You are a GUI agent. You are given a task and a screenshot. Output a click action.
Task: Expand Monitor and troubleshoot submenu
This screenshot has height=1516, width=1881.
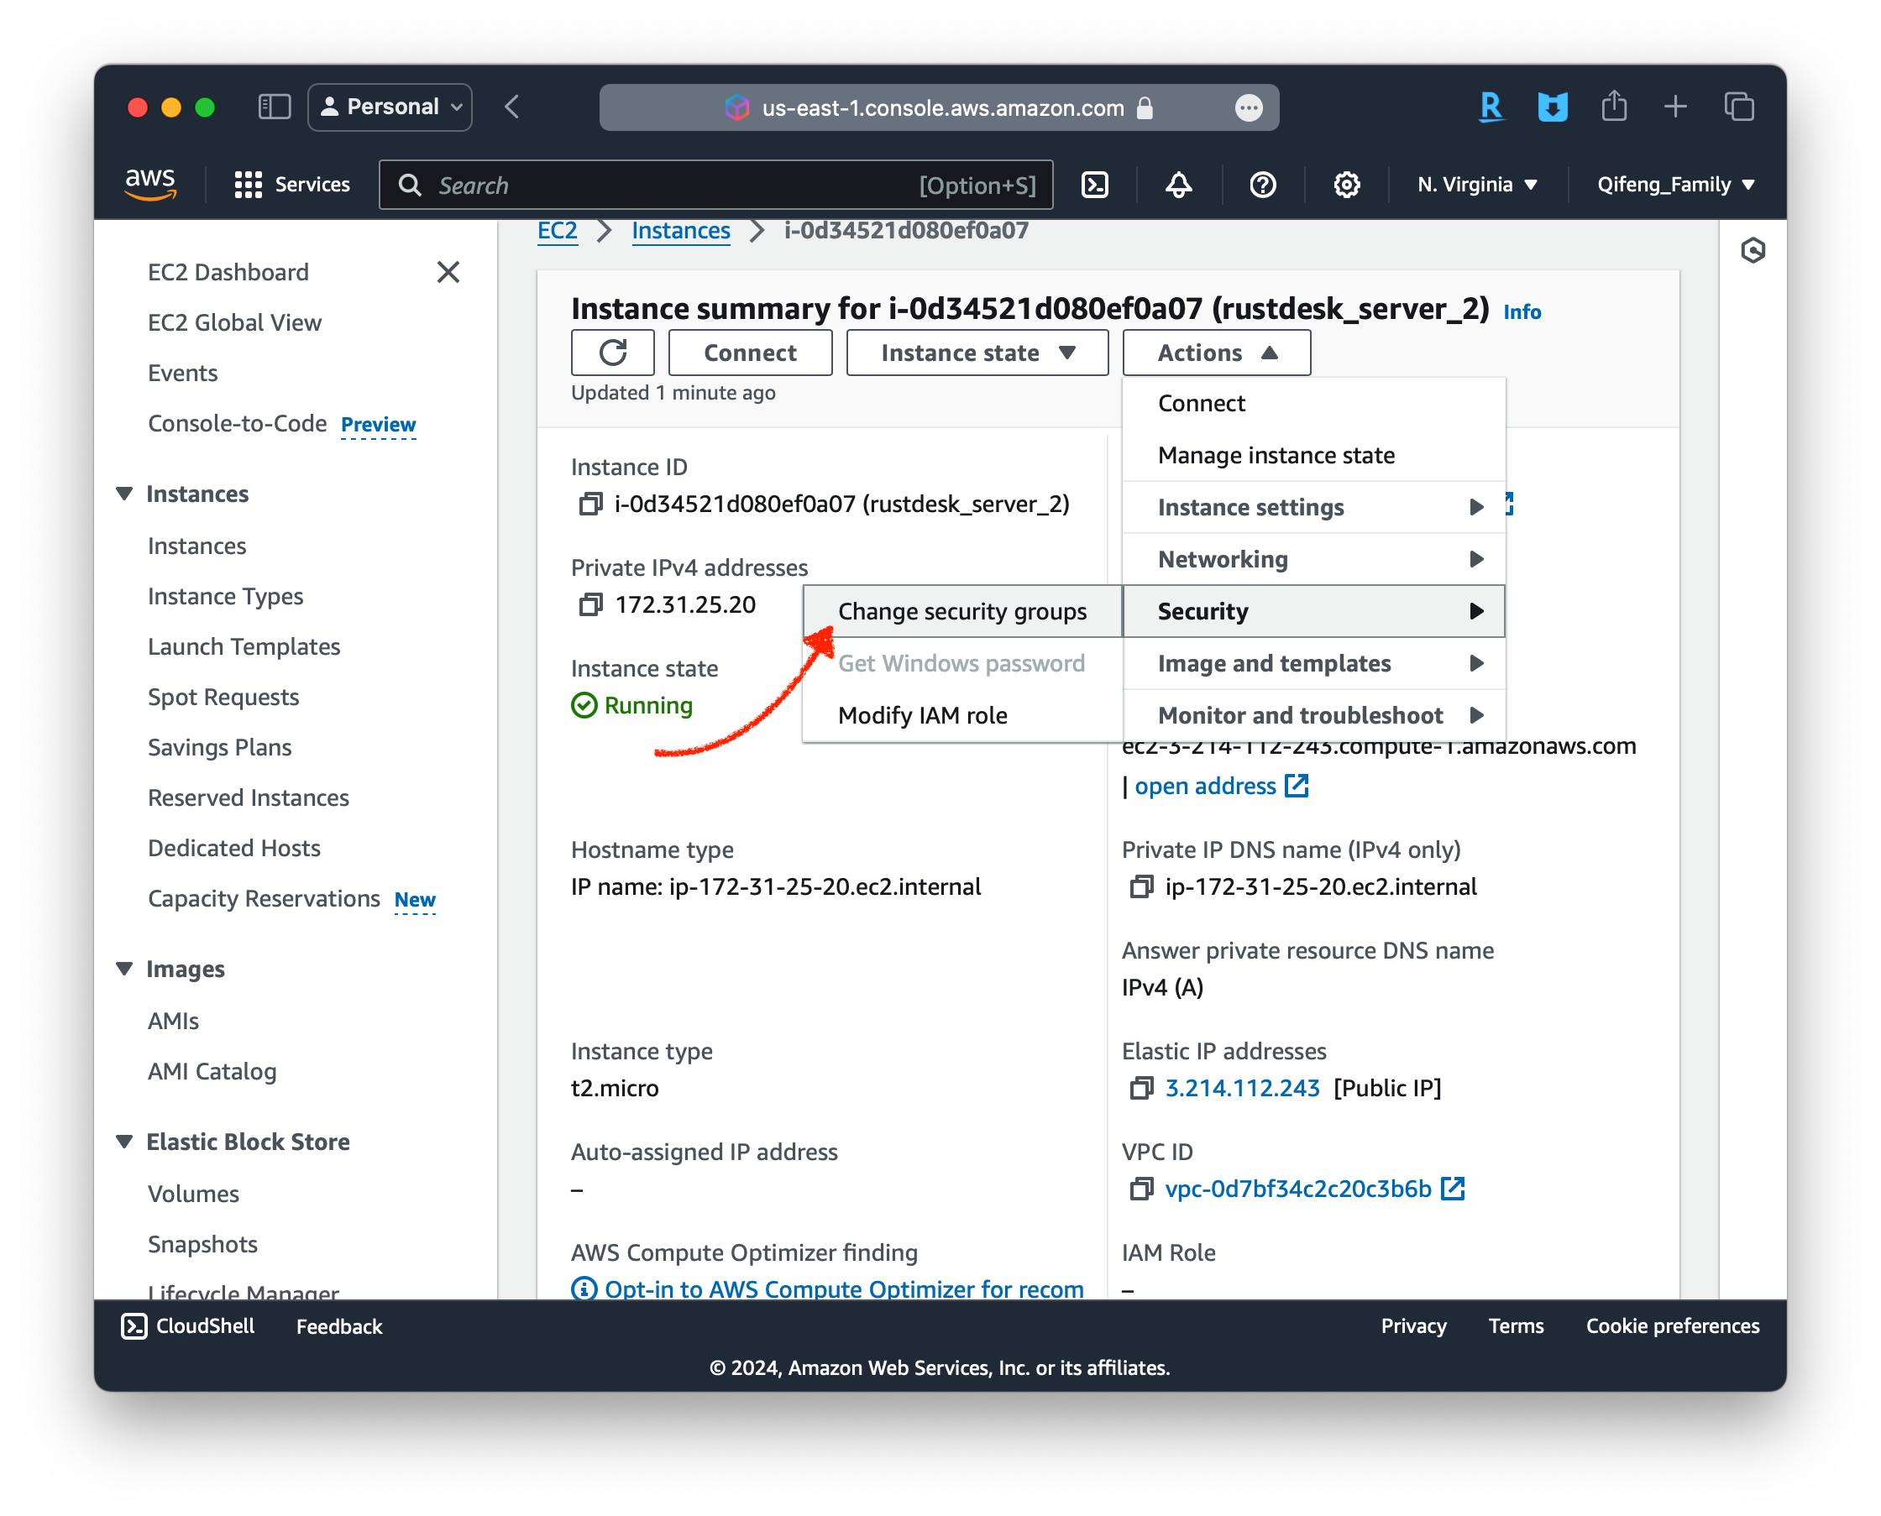1313,715
